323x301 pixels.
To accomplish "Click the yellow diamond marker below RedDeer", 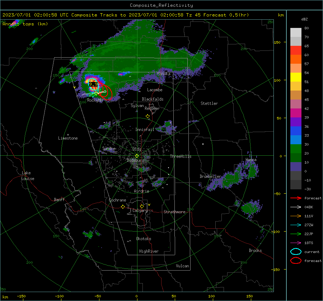I will click(x=148, y=116).
